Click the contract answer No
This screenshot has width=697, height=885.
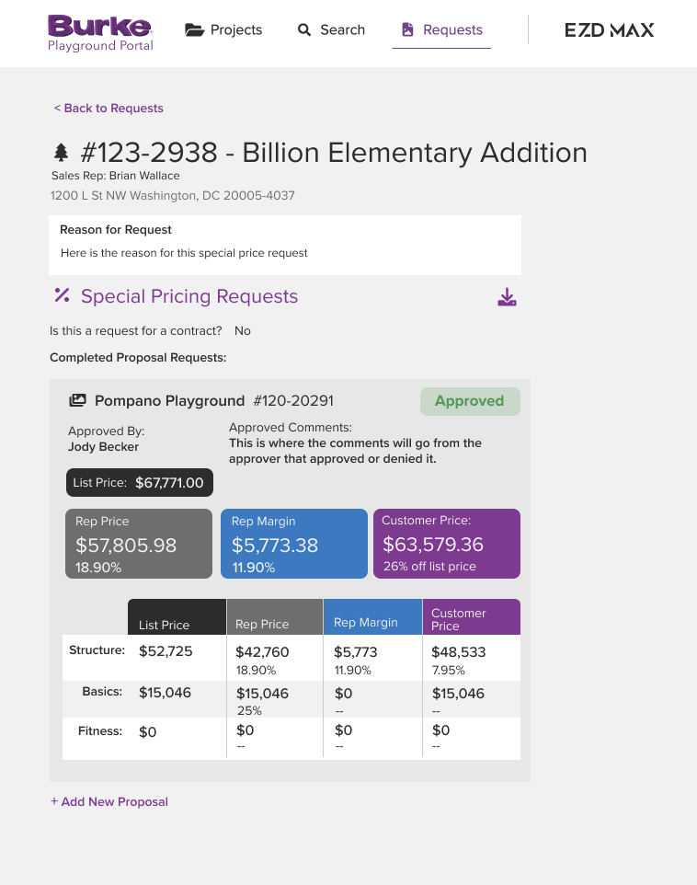coord(242,331)
